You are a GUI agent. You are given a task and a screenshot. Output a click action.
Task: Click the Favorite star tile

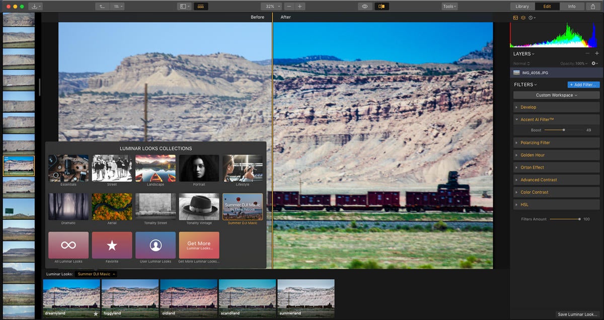click(112, 245)
